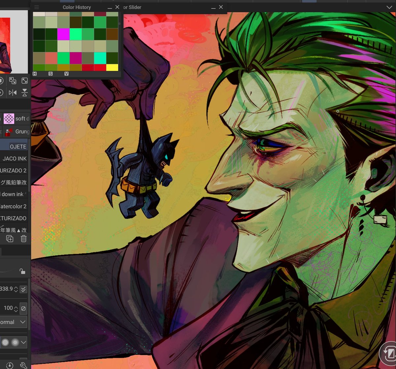This screenshot has width=396, height=369.
Task: Pick the salmon pink swatch in Color History
Action: point(51,58)
